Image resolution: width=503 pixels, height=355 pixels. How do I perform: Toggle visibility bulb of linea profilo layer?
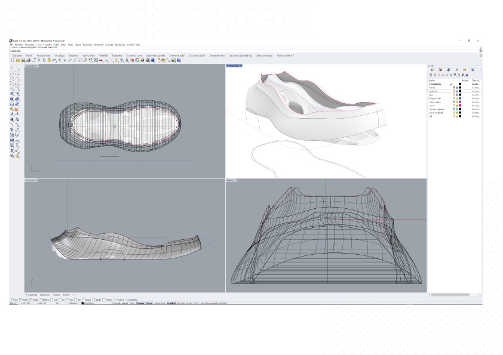454,98
